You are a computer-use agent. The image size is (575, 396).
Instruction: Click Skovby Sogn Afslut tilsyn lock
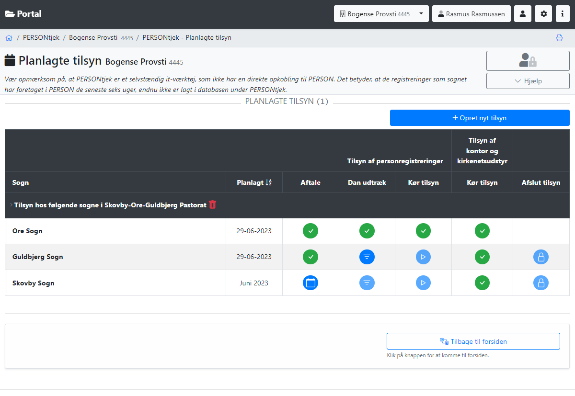click(541, 283)
